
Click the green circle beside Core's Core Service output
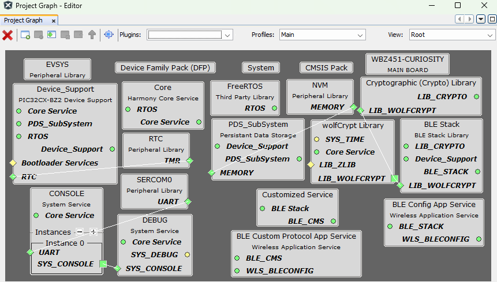(x=199, y=122)
